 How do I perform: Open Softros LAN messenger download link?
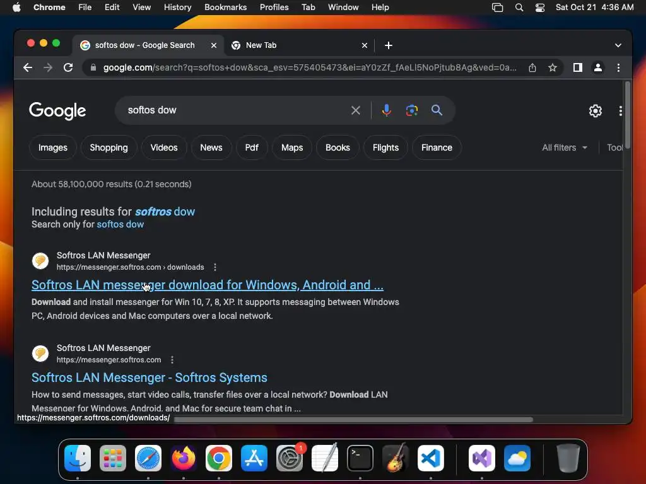(207, 285)
